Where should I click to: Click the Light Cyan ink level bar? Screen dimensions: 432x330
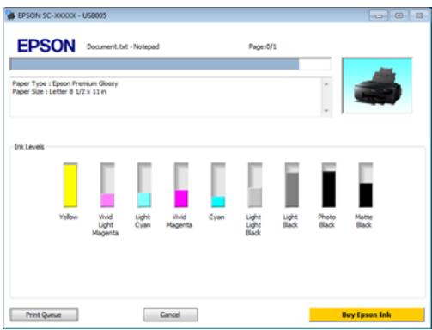(144, 185)
